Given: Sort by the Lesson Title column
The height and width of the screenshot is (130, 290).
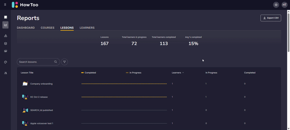Looking at the screenshot, I should pyautogui.click(x=27, y=73).
